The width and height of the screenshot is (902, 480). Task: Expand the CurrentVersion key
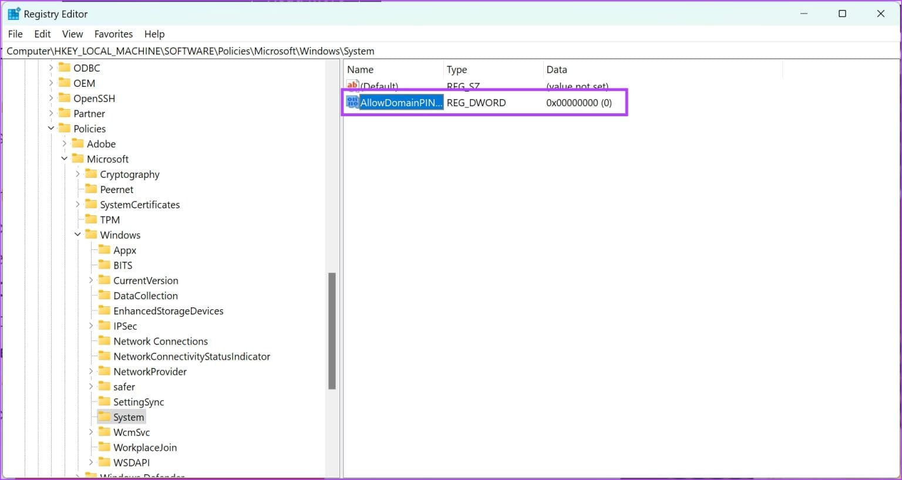(x=91, y=280)
